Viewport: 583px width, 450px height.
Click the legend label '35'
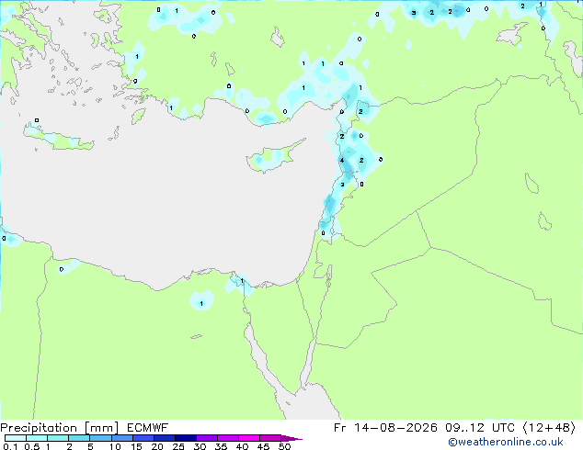221,446
